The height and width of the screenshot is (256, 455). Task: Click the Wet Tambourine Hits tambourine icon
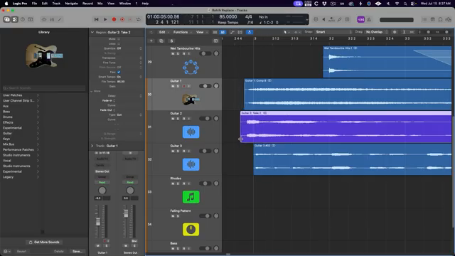tap(191, 67)
